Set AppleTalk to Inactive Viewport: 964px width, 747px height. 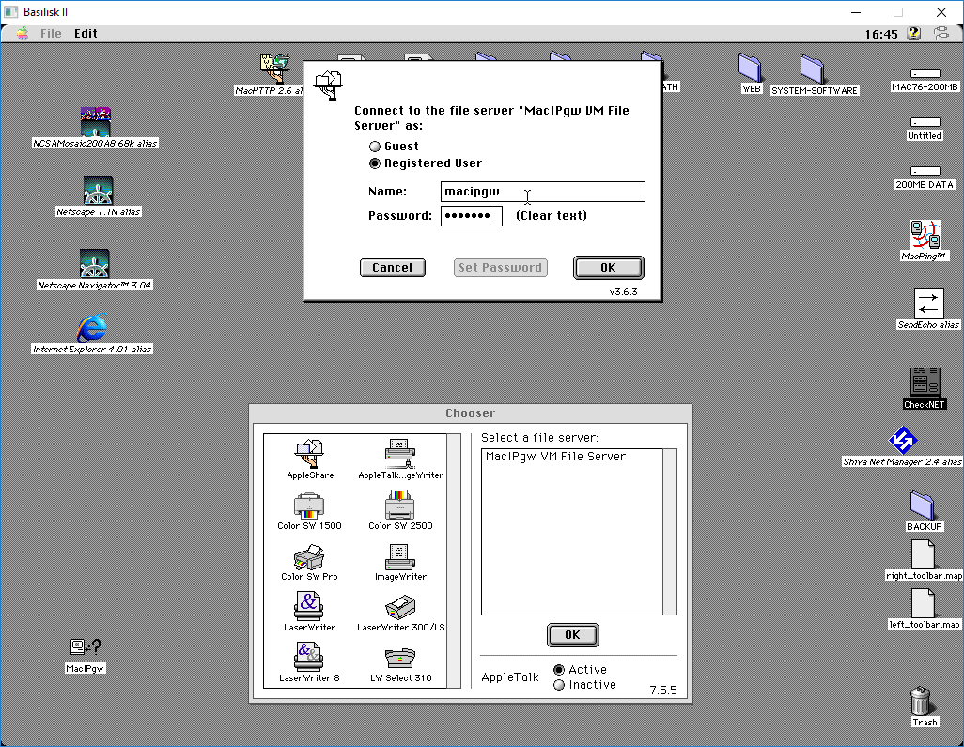559,685
